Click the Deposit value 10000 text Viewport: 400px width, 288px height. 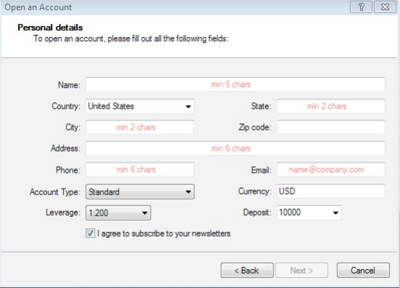click(290, 212)
